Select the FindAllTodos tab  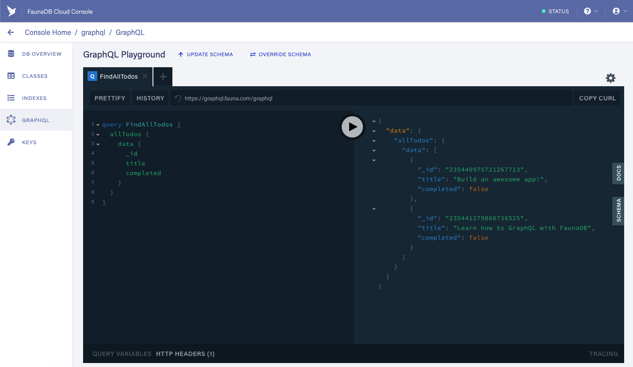pos(118,76)
